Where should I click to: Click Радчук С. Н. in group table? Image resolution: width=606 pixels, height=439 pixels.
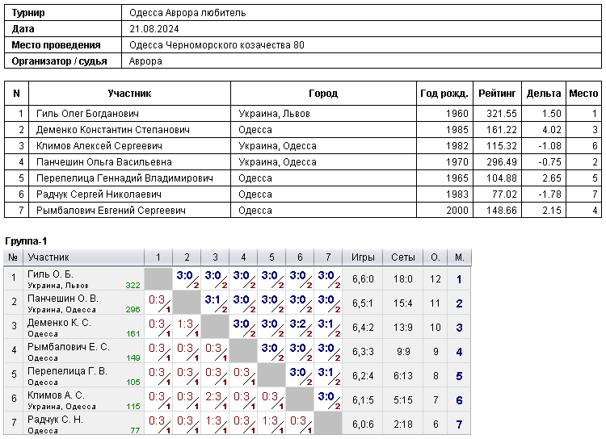click(55, 420)
